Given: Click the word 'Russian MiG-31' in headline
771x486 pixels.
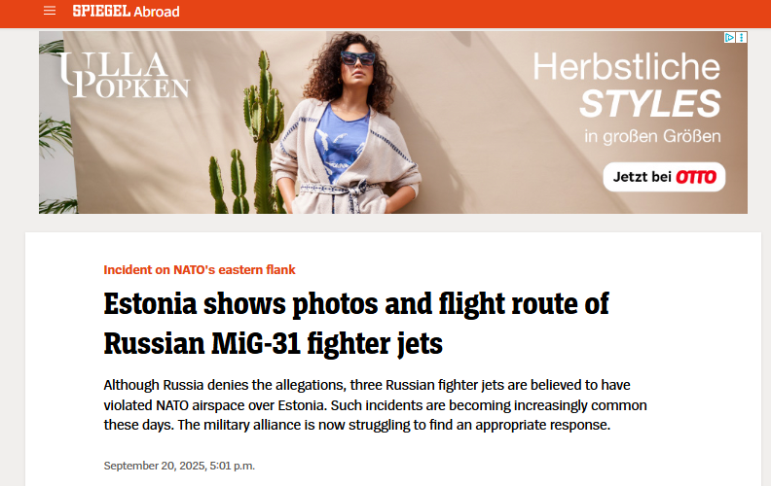Looking at the screenshot, I should coord(202,343).
